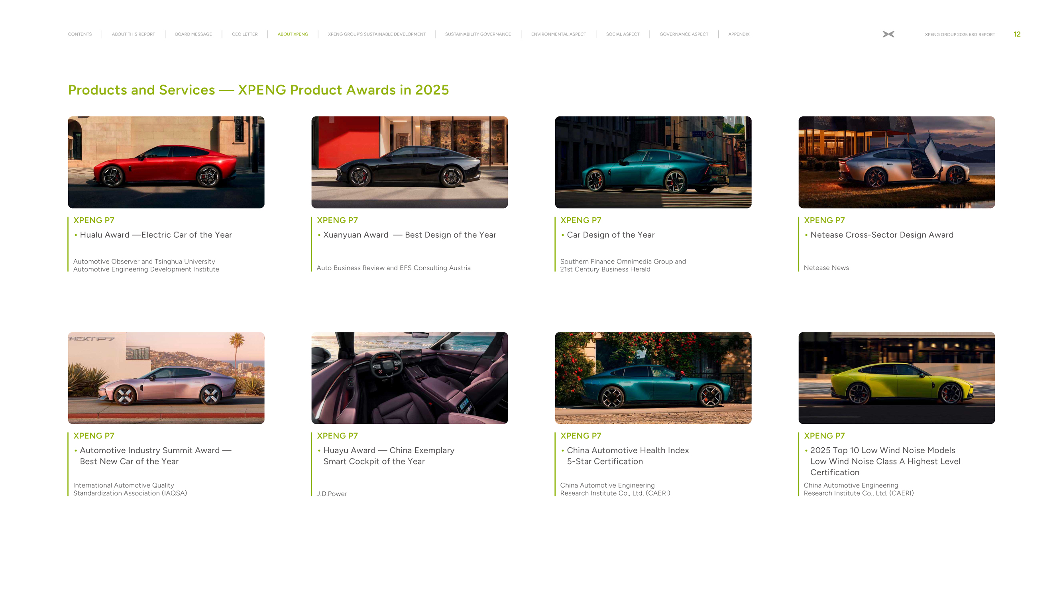Click the page number 12
Image resolution: width=1063 pixels, height=598 pixels.
pyautogui.click(x=1017, y=34)
